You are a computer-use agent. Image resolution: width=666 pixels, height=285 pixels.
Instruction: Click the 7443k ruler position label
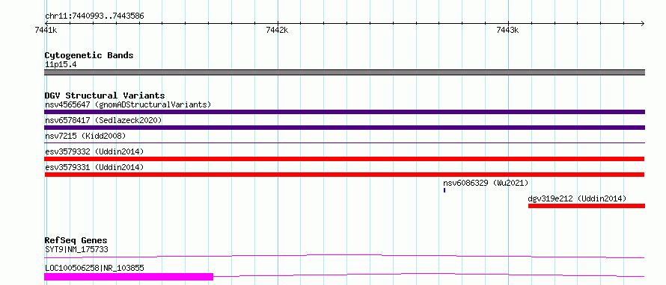pyautogui.click(x=507, y=30)
